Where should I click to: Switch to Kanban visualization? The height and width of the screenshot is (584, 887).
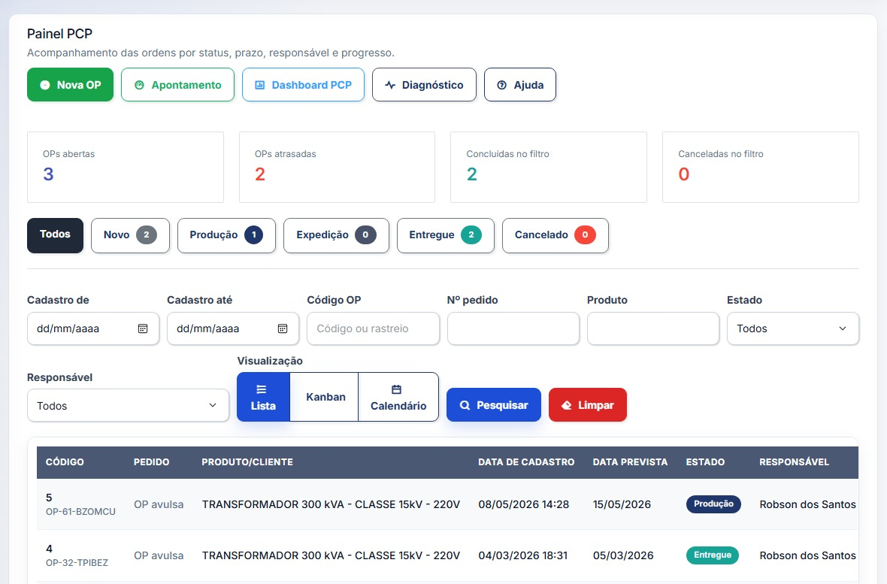click(325, 397)
